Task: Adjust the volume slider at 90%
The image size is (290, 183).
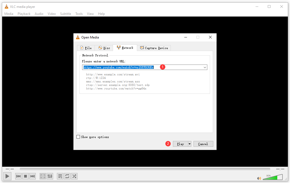Action: (273, 177)
